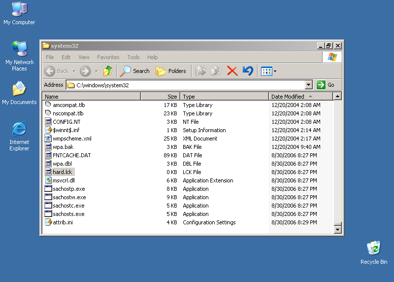
Task: Sort by the Name column header
Action: [x=92, y=97]
